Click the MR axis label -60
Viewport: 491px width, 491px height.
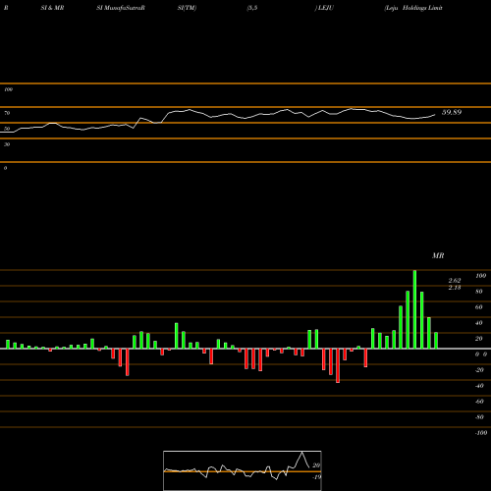point(479,402)
